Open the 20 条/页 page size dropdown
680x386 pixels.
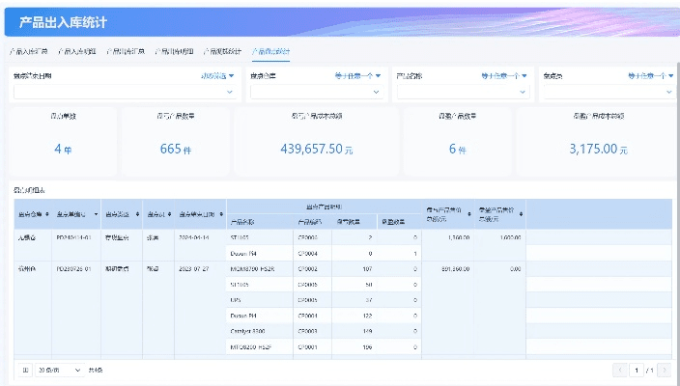point(58,370)
